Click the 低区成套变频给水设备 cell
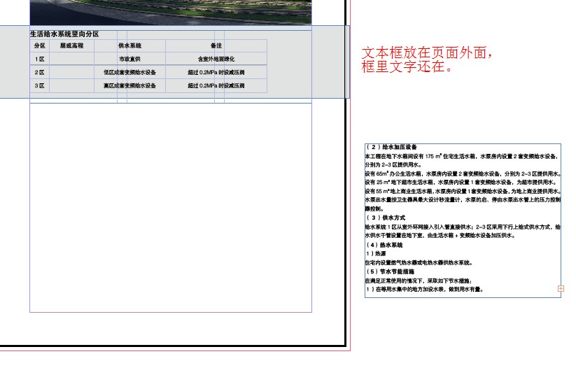This screenshot has height=368, width=576. tap(129, 72)
